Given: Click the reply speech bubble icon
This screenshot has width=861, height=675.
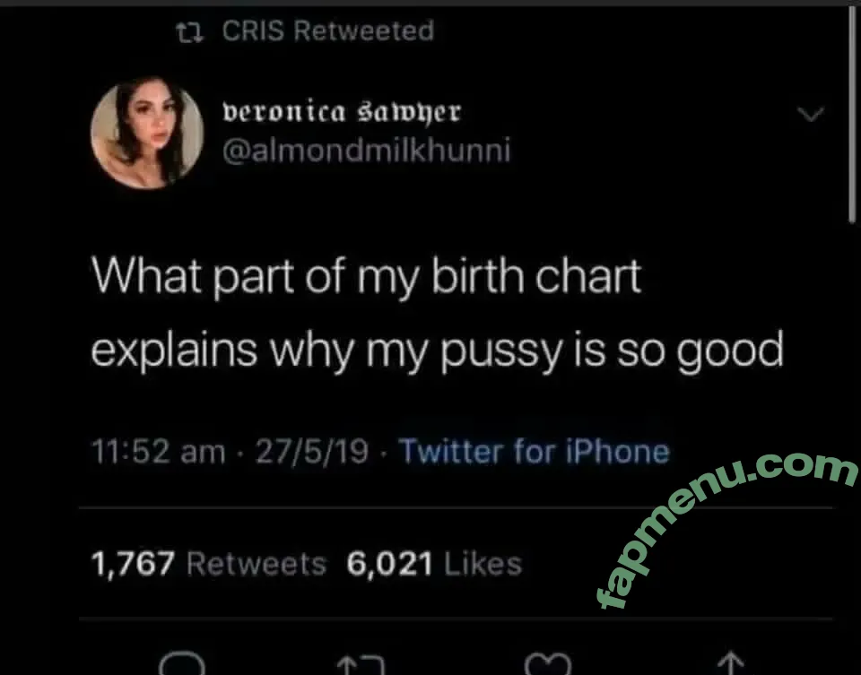Looking at the screenshot, I should [183, 663].
